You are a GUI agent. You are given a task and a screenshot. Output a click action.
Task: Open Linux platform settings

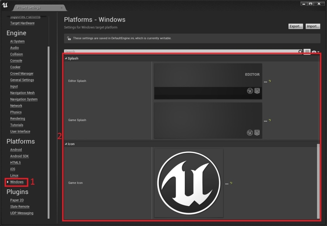[14, 175]
